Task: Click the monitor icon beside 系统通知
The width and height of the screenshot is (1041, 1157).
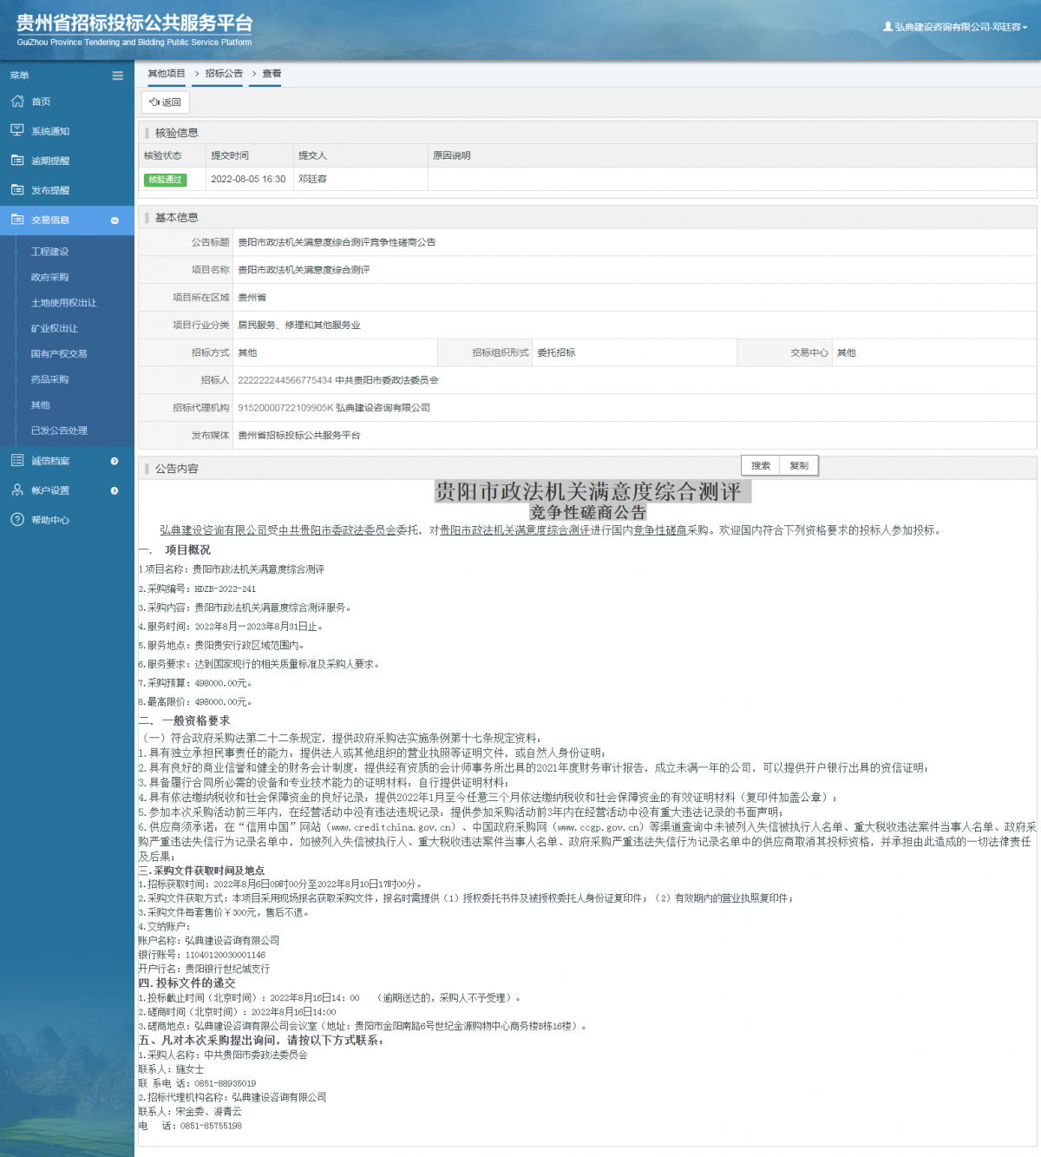Action: pyautogui.click(x=17, y=130)
